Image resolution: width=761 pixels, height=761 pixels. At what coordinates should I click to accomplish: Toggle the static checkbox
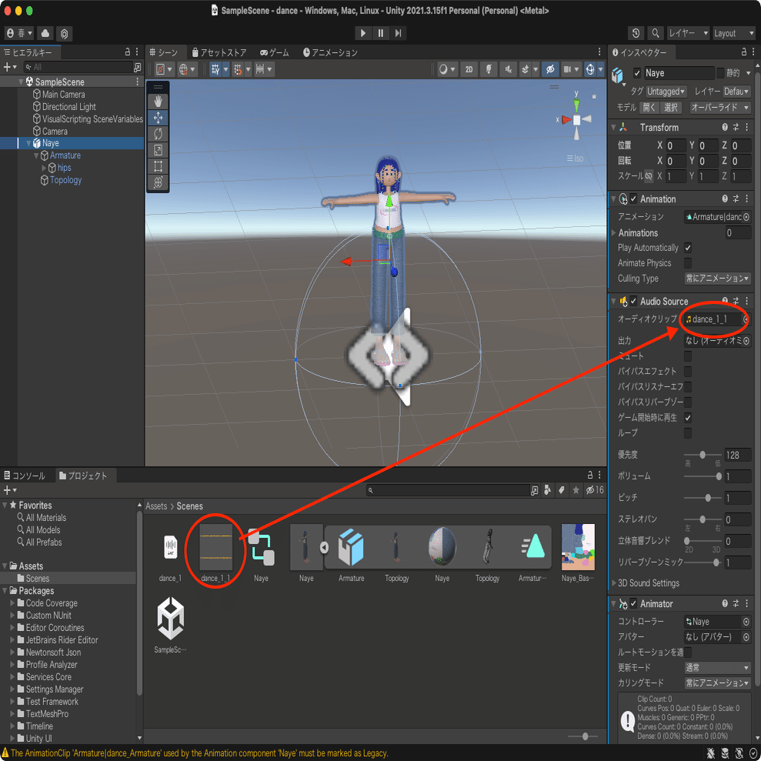click(720, 72)
